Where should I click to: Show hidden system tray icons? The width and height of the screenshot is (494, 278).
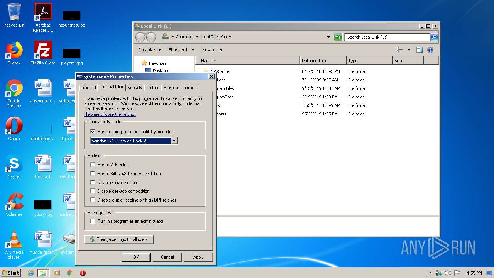(x=430, y=273)
